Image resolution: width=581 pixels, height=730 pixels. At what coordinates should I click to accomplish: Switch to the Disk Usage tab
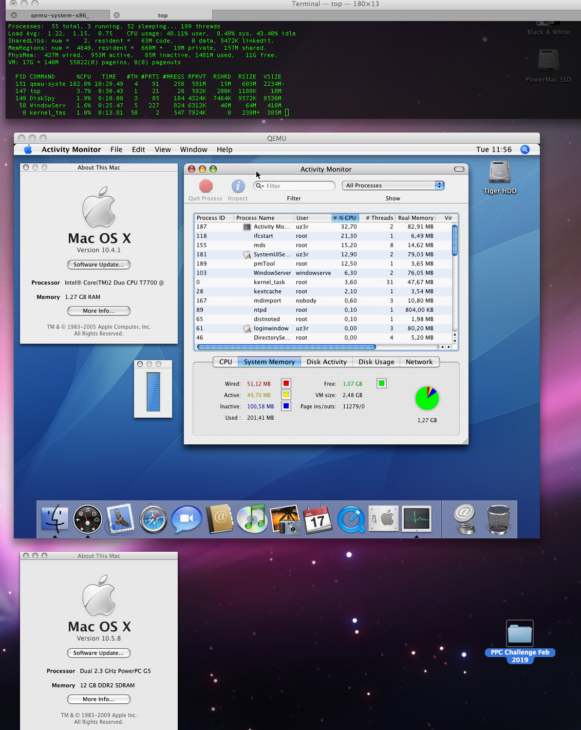377,362
